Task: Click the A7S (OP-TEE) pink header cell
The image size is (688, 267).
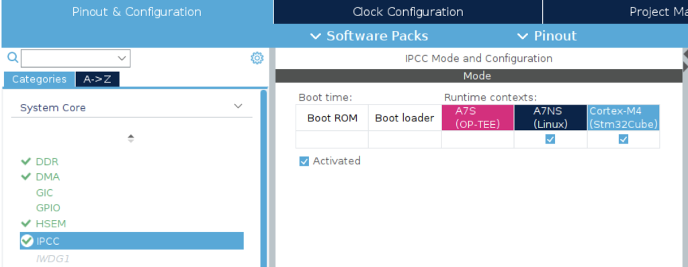Action: 478,117
